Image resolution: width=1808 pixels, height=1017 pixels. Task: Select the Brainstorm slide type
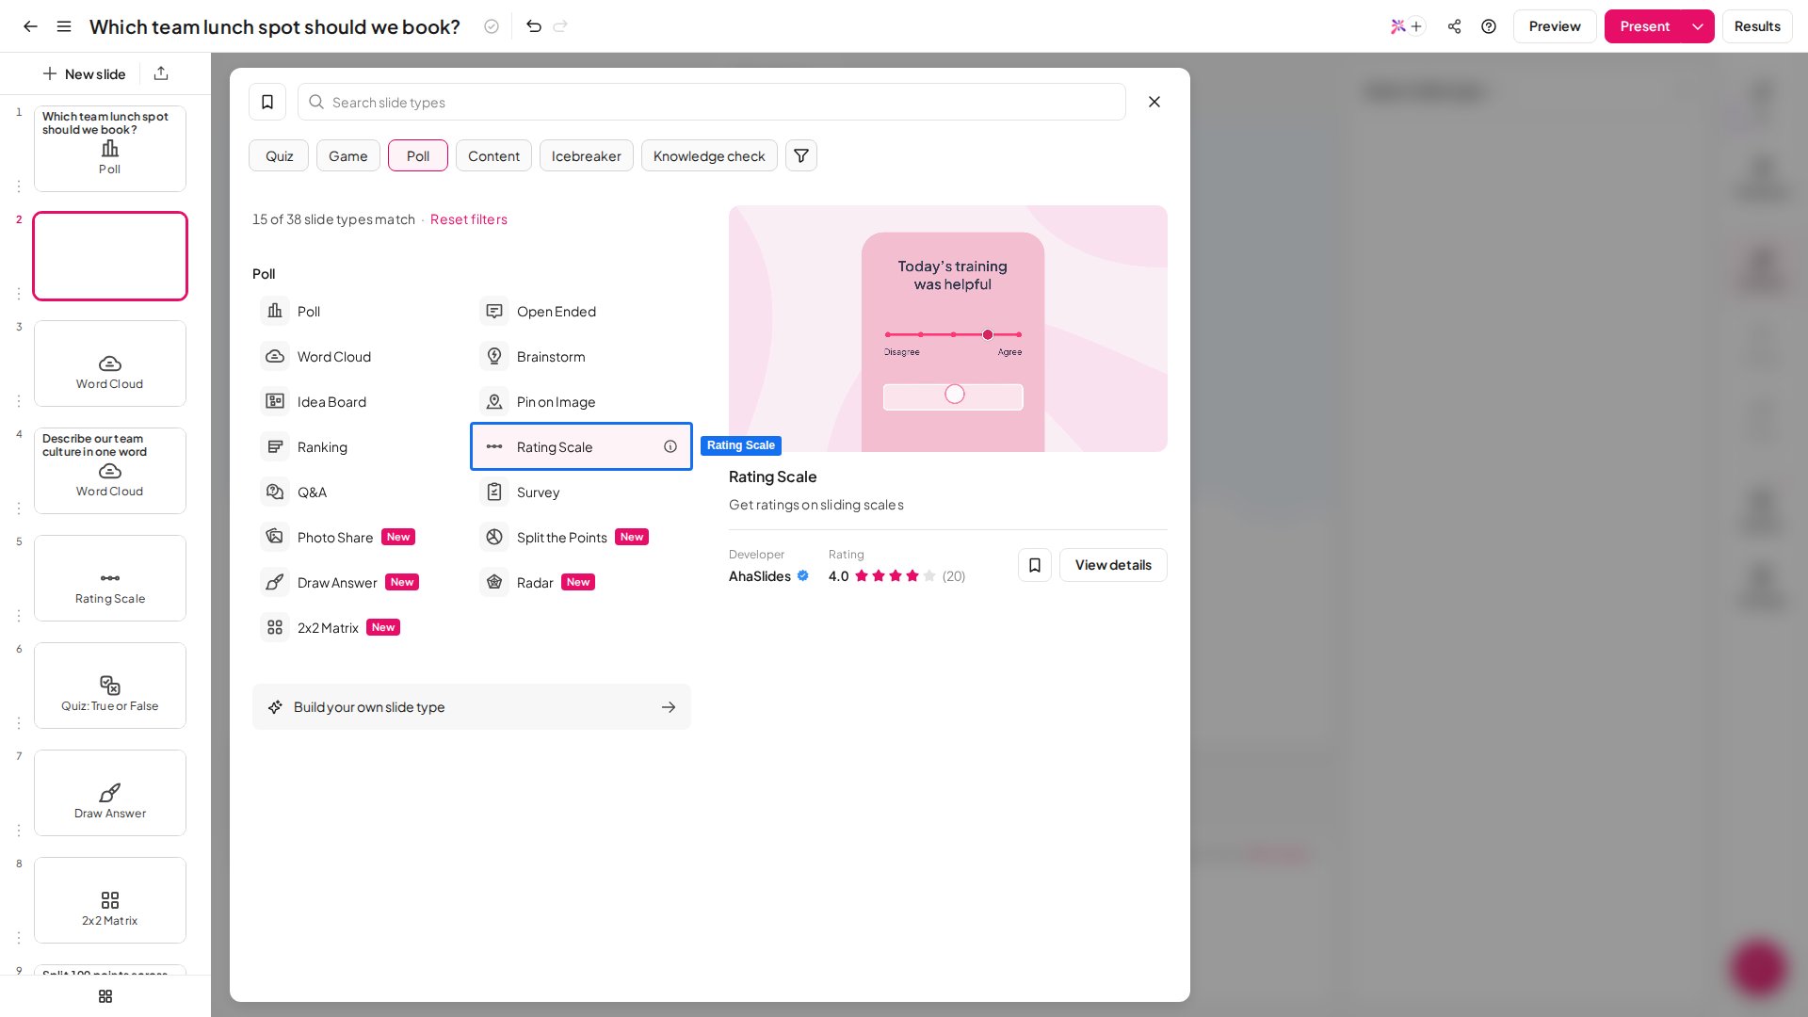tap(582, 356)
